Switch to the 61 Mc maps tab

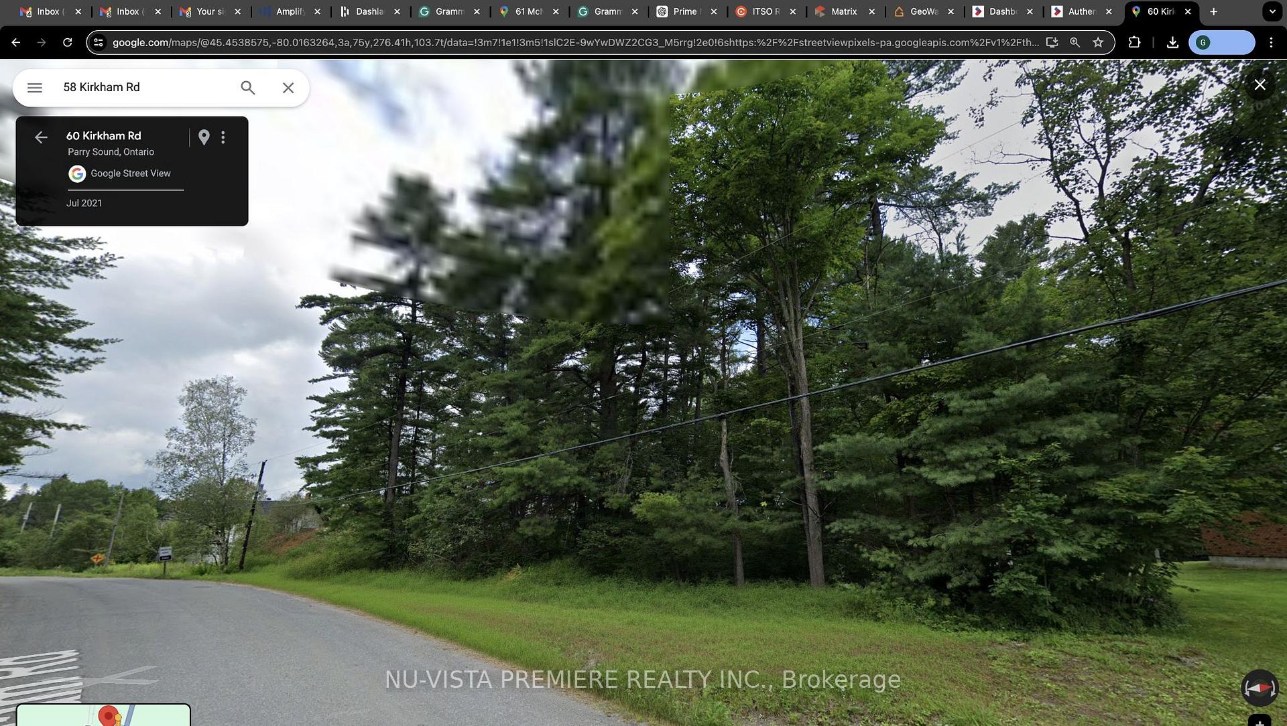(527, 11)
